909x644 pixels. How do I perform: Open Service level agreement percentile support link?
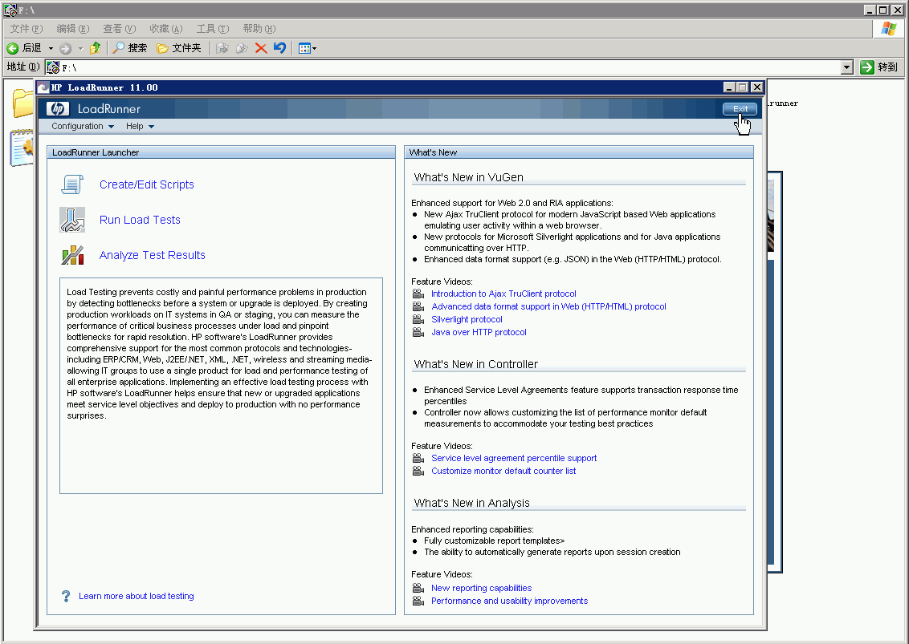[x=514, y=458]
